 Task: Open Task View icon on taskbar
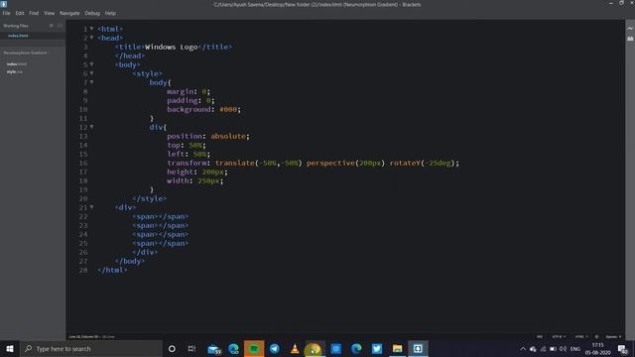pyautogui.click(x=191, y=348)
